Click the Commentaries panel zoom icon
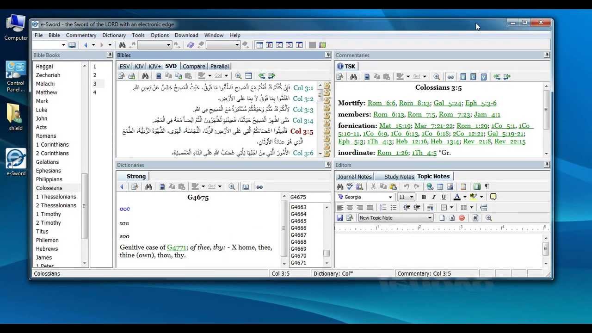This screenshot has width=592, height=333. (437, 76)
